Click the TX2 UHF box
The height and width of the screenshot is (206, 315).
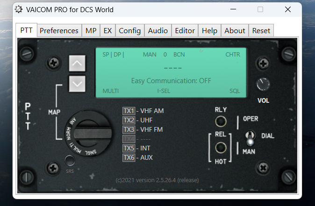[129, 120]
